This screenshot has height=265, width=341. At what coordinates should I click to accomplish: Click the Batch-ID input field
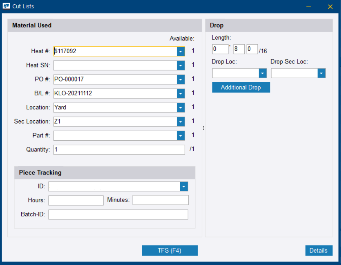tap(118, 214)
